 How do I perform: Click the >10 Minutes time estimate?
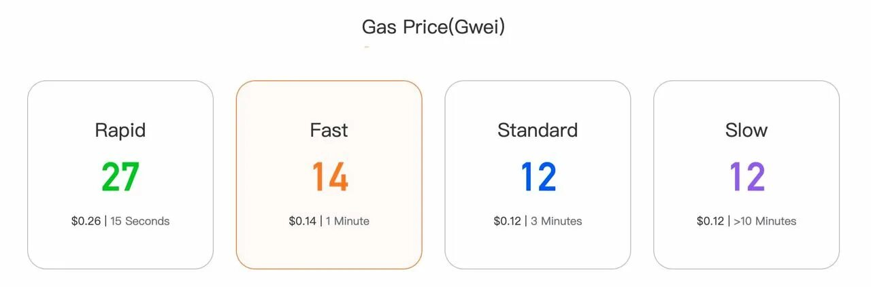pos(765,221)
